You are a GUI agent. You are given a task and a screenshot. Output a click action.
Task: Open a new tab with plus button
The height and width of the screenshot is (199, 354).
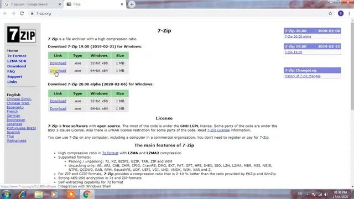(x=132, y=4)
